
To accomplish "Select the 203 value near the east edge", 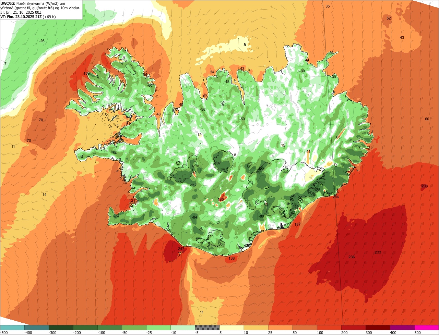I will 425,186.
